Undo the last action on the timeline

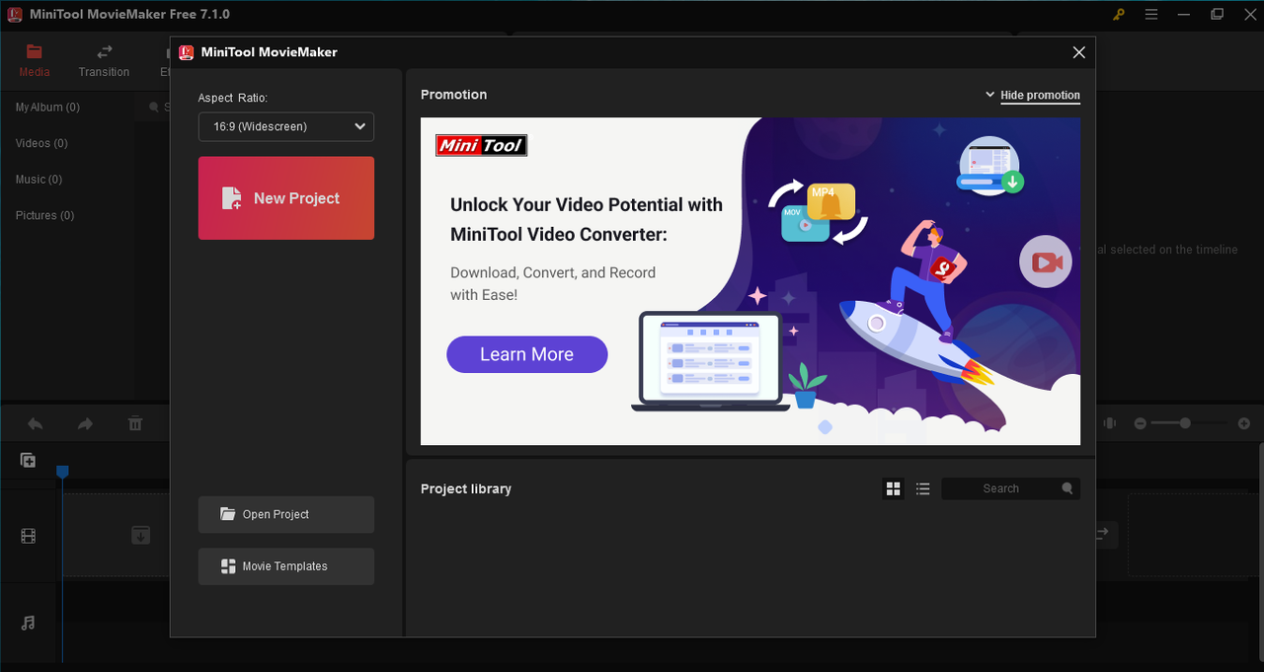coord(35,422)
